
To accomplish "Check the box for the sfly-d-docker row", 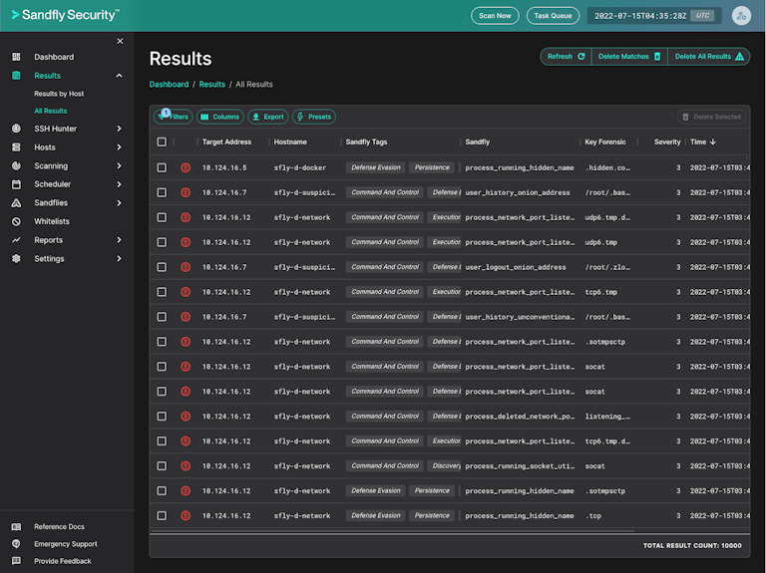I will tap(162, 167).
